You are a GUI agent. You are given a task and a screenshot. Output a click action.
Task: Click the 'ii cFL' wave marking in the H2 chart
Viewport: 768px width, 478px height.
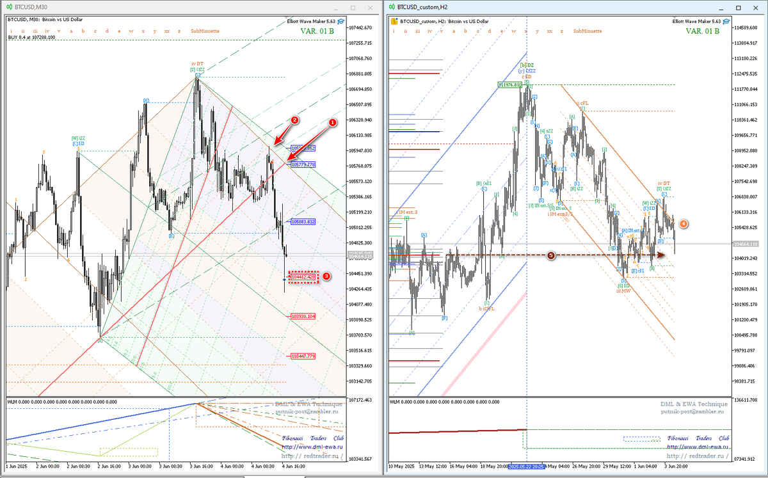(582, 102)
